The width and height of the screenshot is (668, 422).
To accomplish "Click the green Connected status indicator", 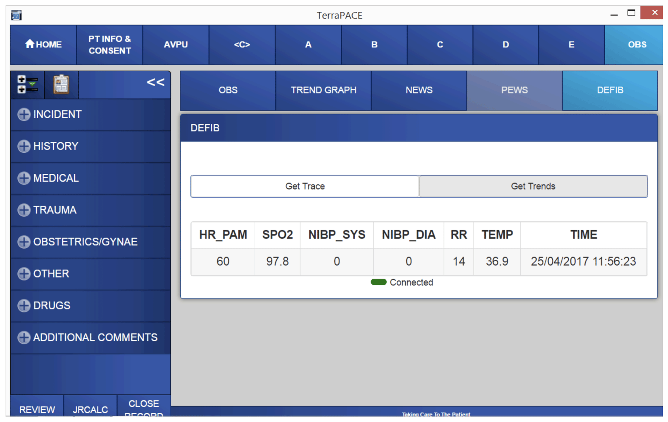I will pos(379,282).
